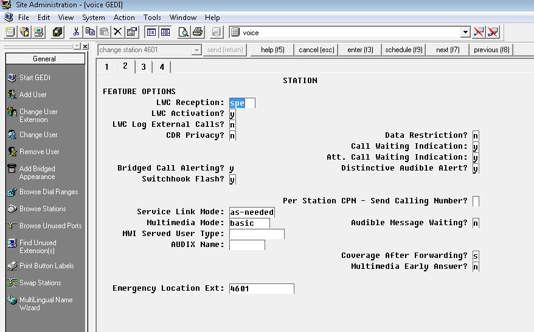The width and height of the screenshot is (534, 332).
Task: Click the first toolbar icon, a new system document
Action: pos(10,32)
